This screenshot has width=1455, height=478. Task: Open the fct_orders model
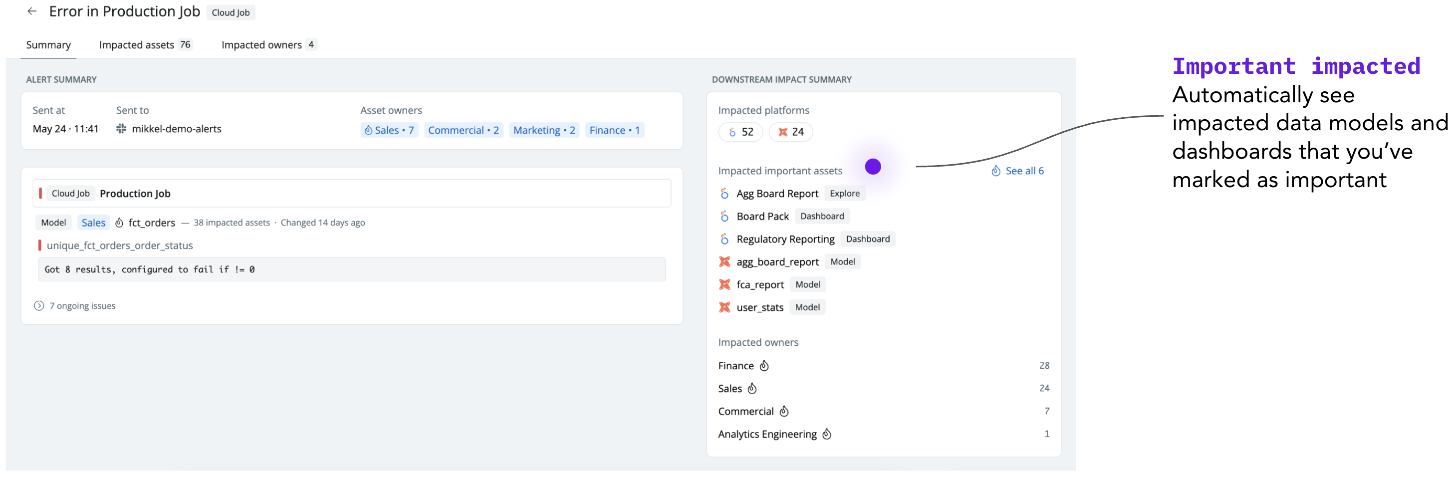(152, 223)
